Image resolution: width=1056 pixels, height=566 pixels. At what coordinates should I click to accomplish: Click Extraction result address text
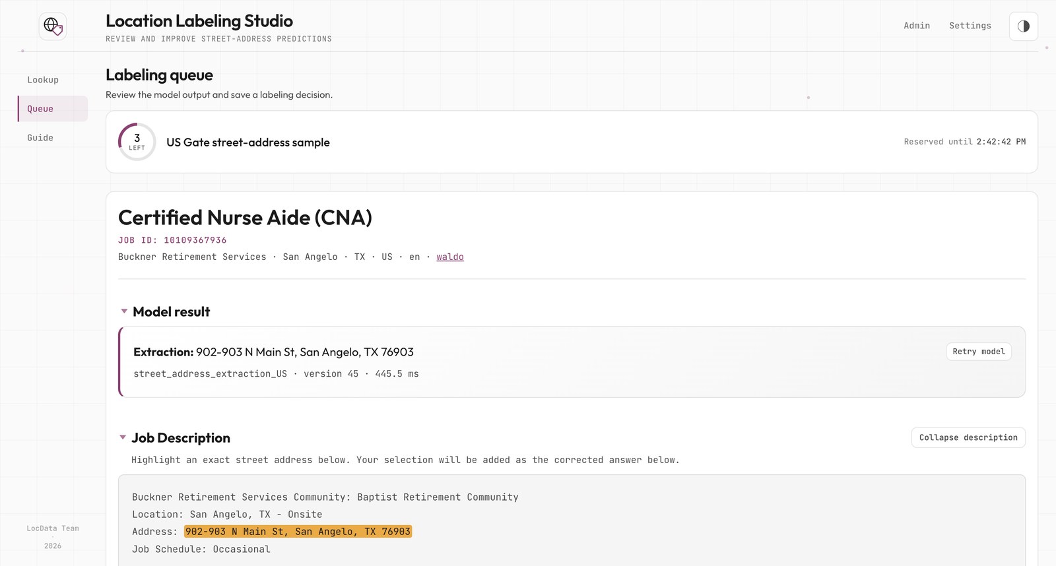[x=273, y=352]
